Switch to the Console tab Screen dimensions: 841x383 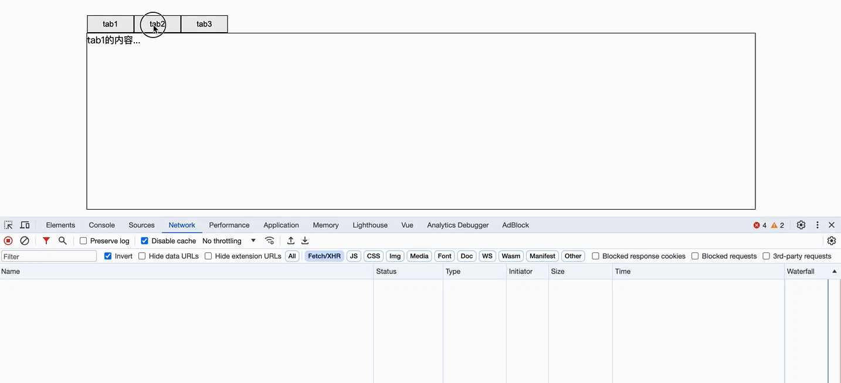tap(101, 225)
